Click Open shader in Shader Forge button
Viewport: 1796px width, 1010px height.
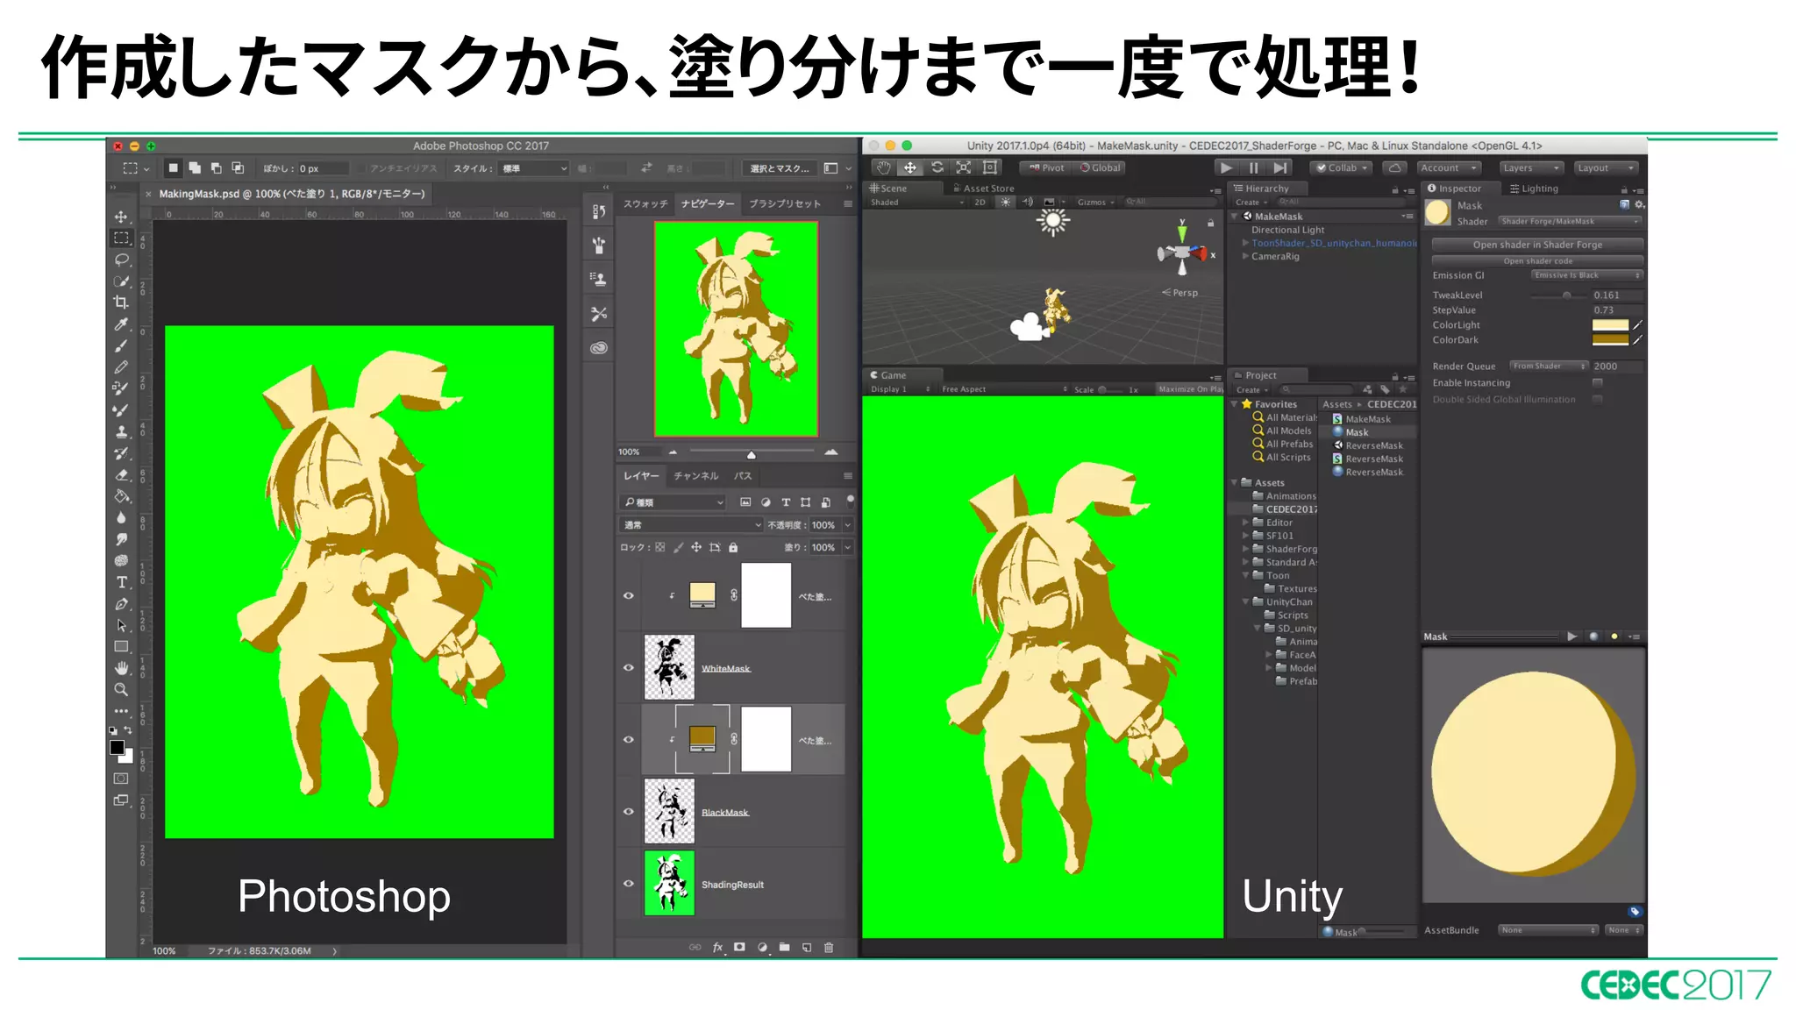(1537, 245)
